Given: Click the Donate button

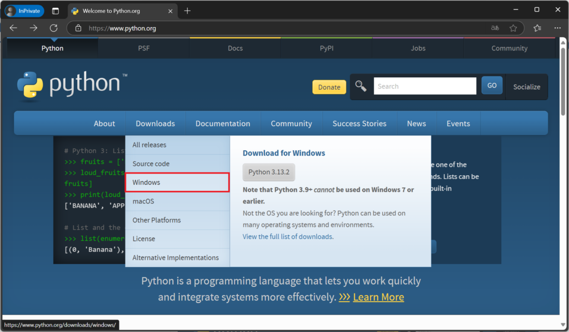Looking at the screenshot, I should tap(329, 87).
